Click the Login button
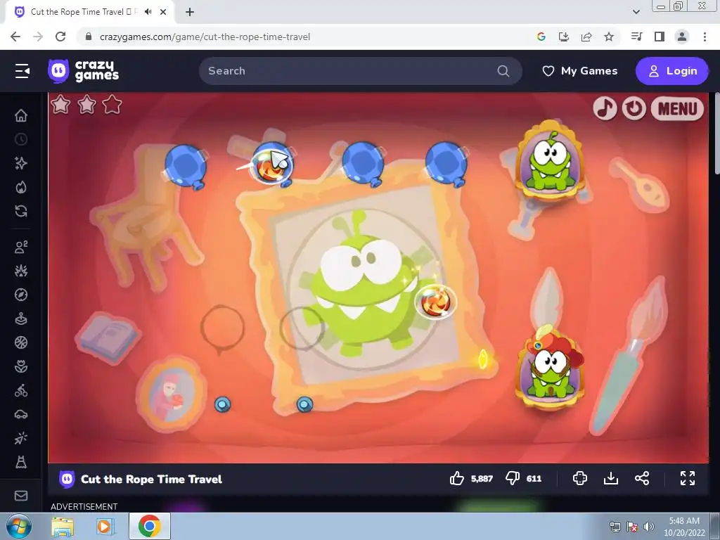This screenshot has width=720, height=540. (671, 71)
